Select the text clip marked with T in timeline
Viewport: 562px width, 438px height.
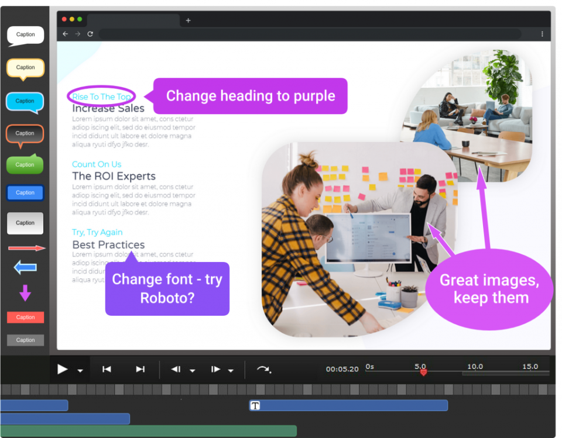tap(255, 405)
